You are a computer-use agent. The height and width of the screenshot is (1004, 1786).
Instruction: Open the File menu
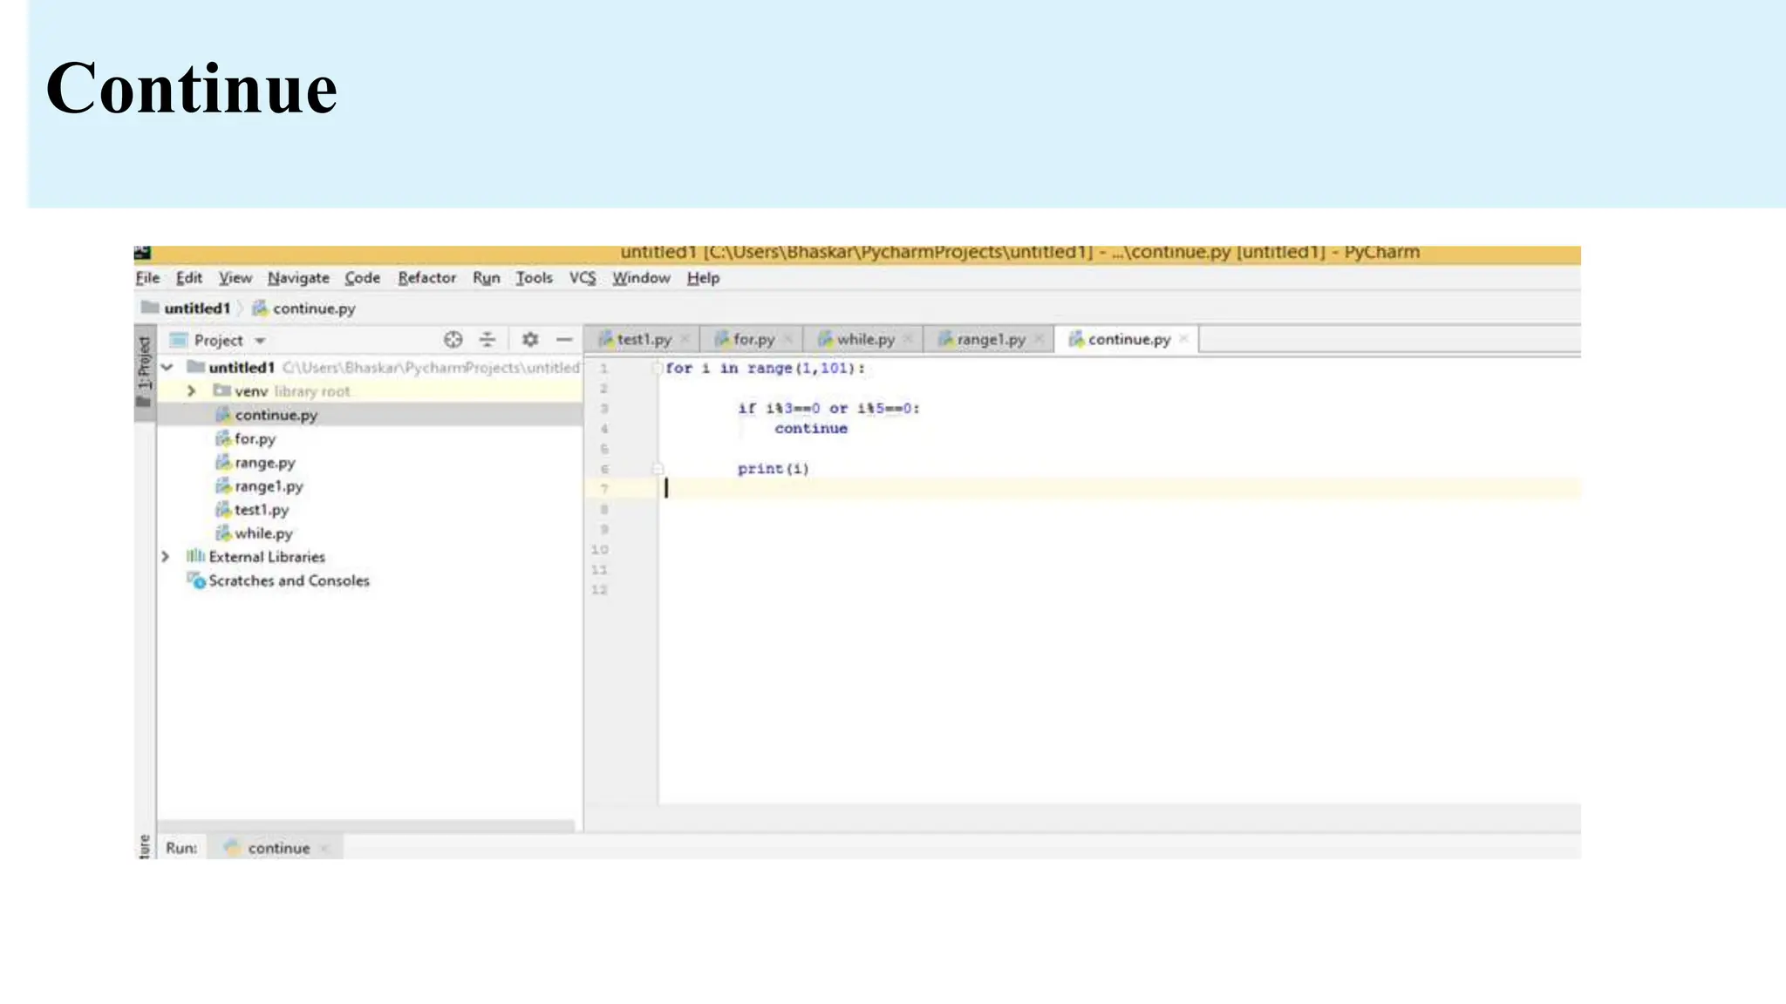click(x=147, y=278)
